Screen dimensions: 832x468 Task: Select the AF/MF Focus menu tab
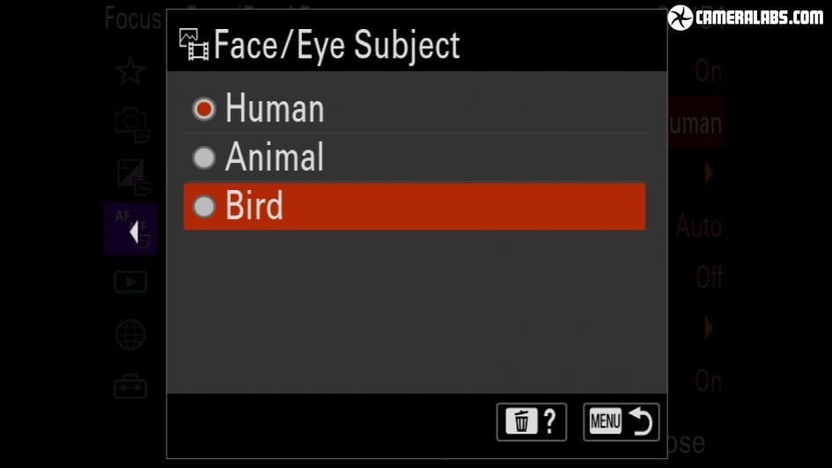pyautogui.click(x=130, y=229)
